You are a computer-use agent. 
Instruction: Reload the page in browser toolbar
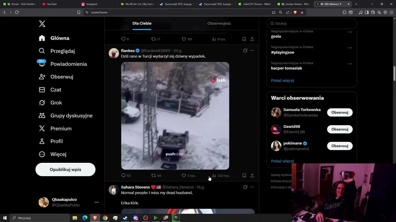point(17,12)
